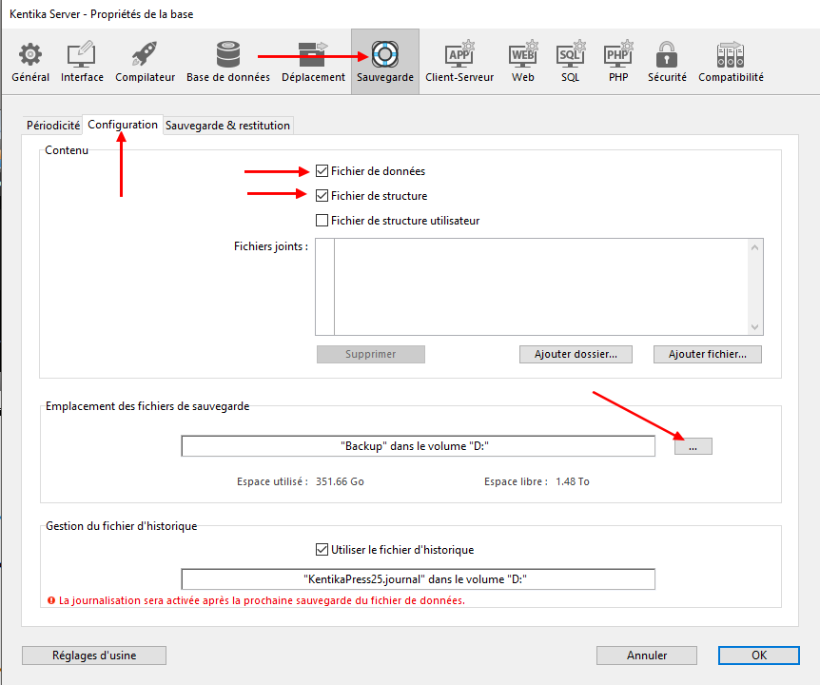Open the Compilateur rocket section

(145, 62)
